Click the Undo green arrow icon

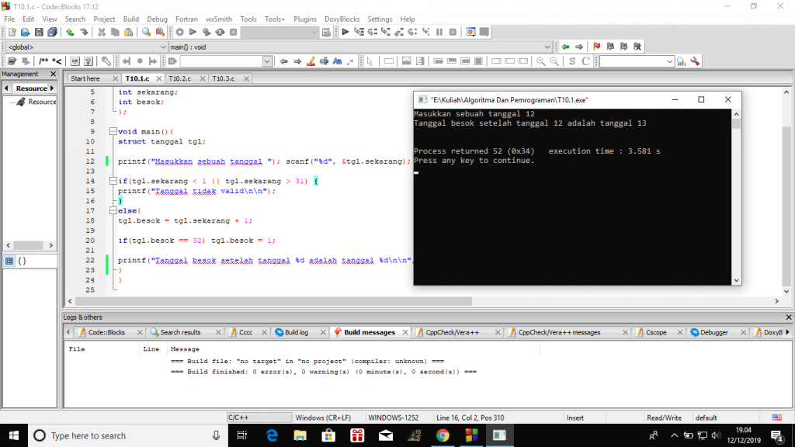pos(70,32)
